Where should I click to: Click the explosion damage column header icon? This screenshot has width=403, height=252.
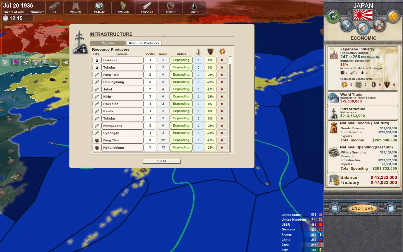click(x=222, y=52)
